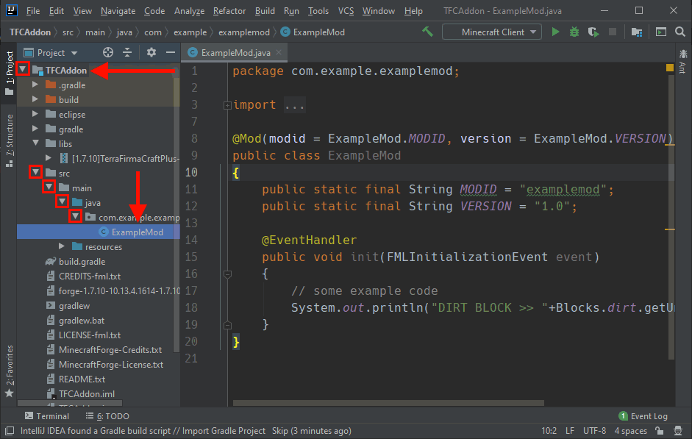This screenshot has width=692, height=439.
Task: Open the 7: Structure side tab
Action: (x=10, y=140)
